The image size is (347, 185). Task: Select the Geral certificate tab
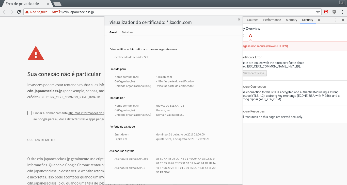(x=113, y=32)
